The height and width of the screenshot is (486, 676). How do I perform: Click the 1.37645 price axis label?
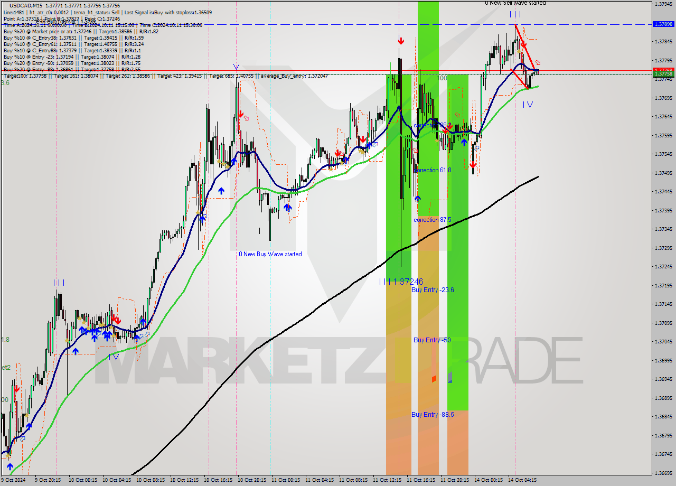(x=663, y=116)
